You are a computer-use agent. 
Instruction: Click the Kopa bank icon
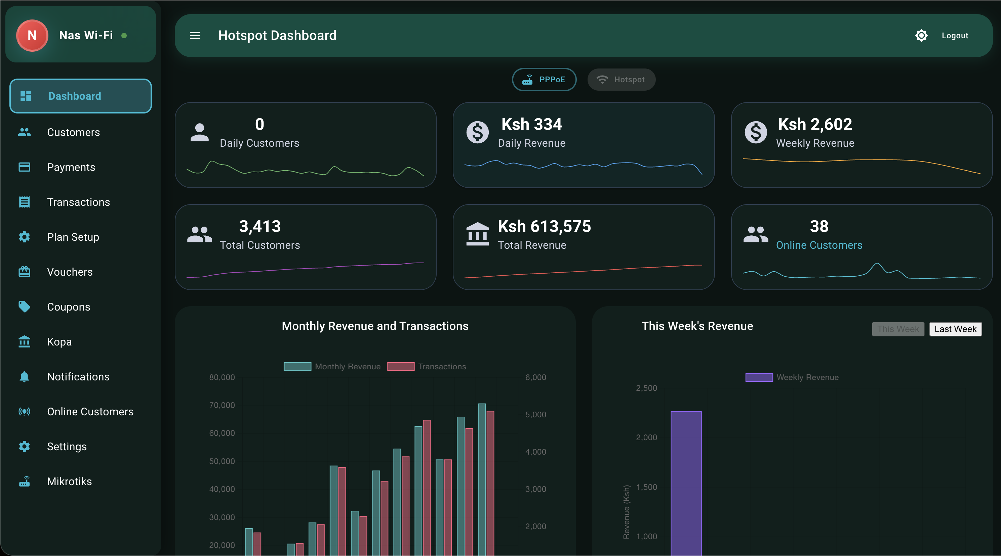coord(24,342)
